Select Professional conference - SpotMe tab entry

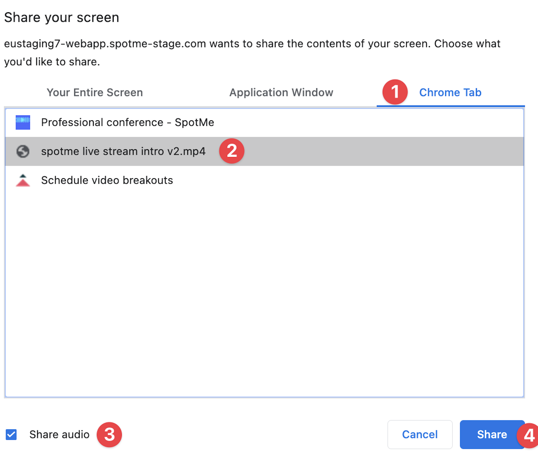click(264, 122)
